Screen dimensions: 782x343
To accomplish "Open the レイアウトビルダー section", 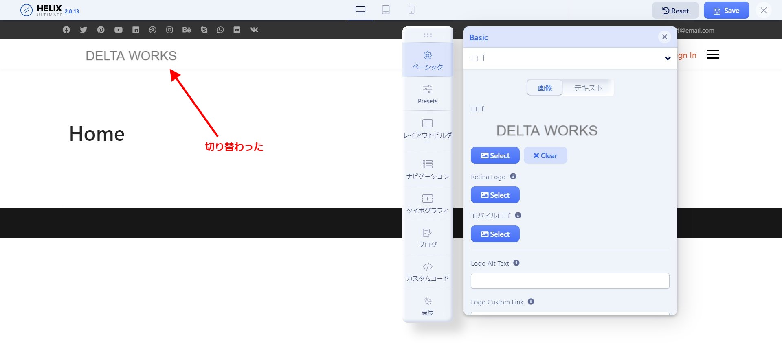I will point(428,132).
